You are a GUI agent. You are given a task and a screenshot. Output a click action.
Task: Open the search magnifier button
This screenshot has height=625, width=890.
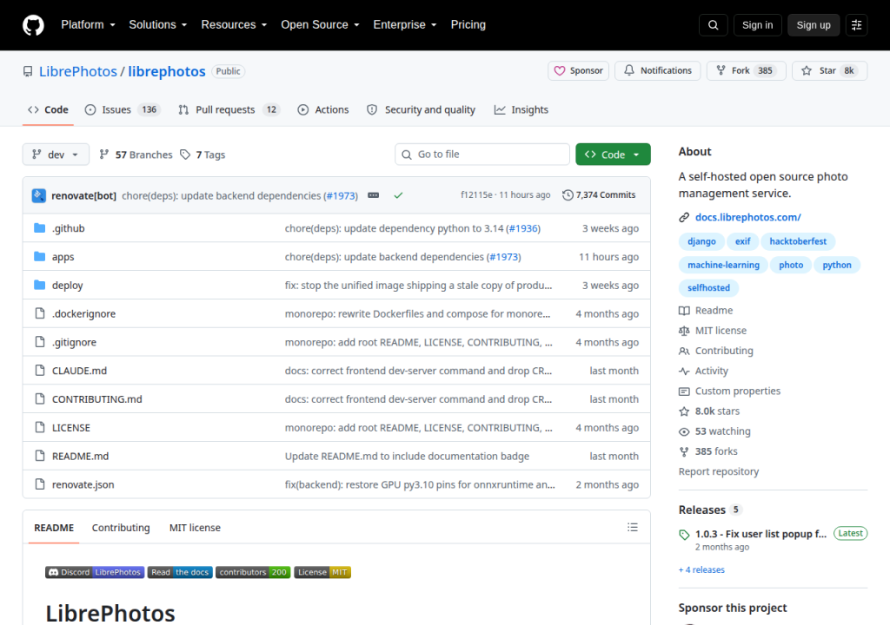pos(713,25)
